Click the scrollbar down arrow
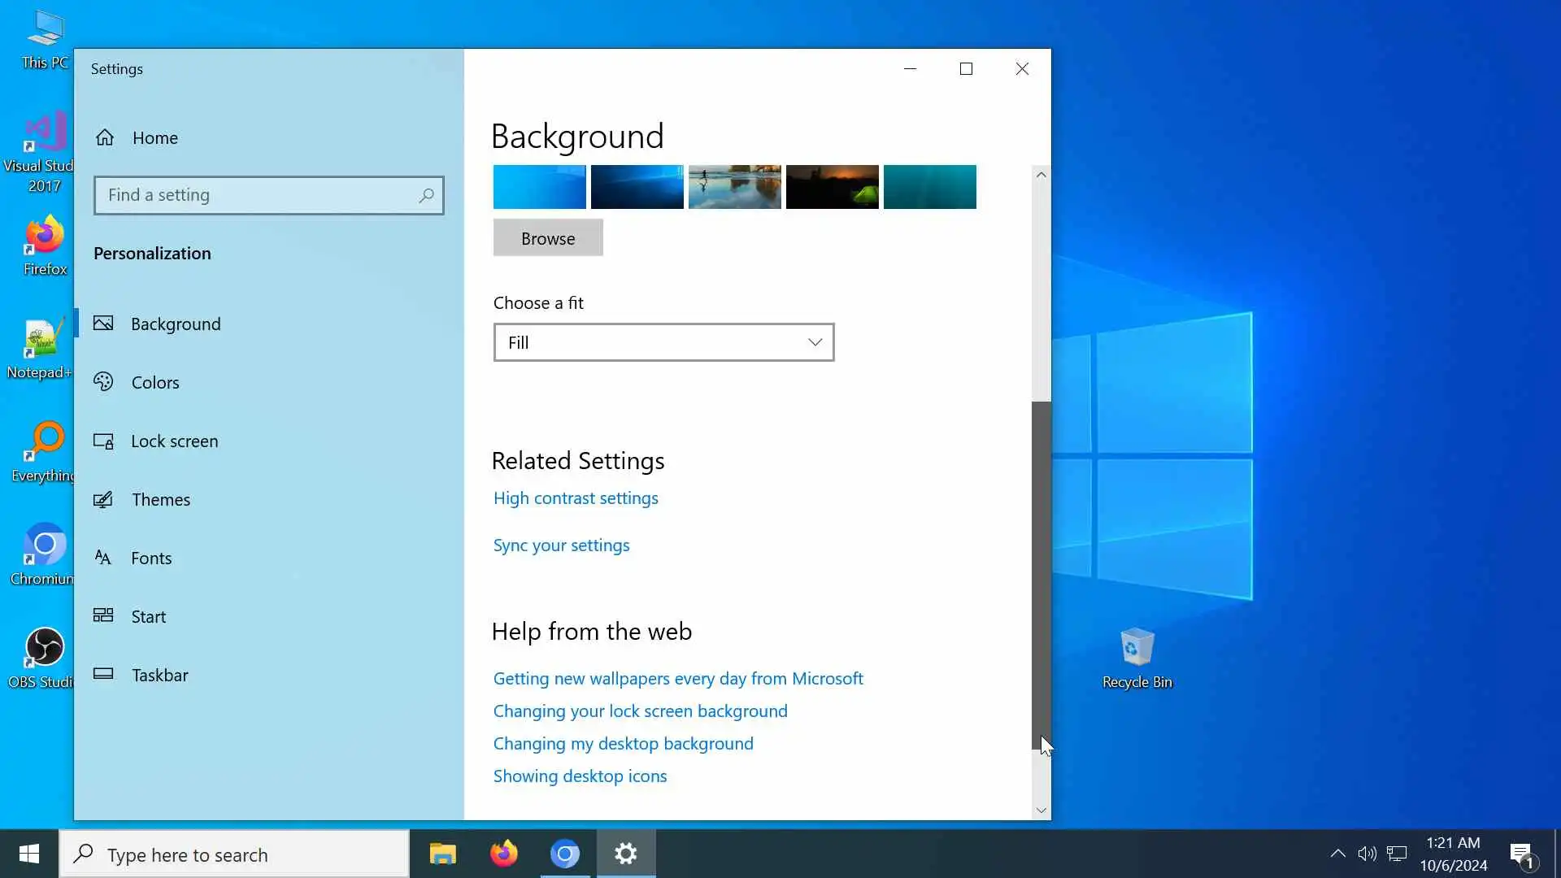The width and height of the screenshot is (1561, 878). (1041, 810)
